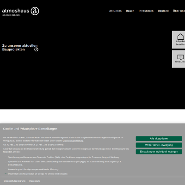
Task: Open the Bauland menu
Action: click(163, 11)
